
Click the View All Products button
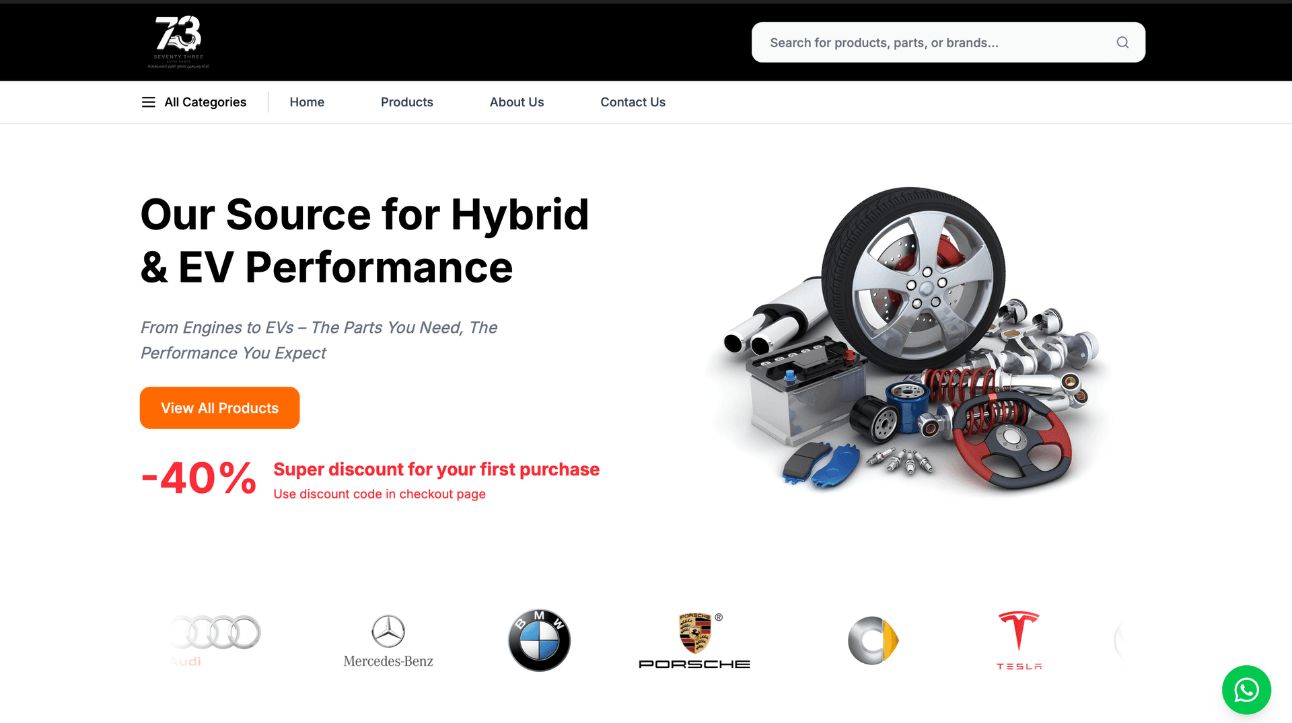click(219, 408)
